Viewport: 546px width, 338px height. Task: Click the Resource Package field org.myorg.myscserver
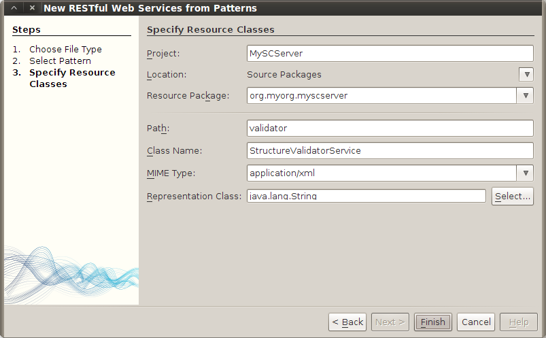[381, 96]
